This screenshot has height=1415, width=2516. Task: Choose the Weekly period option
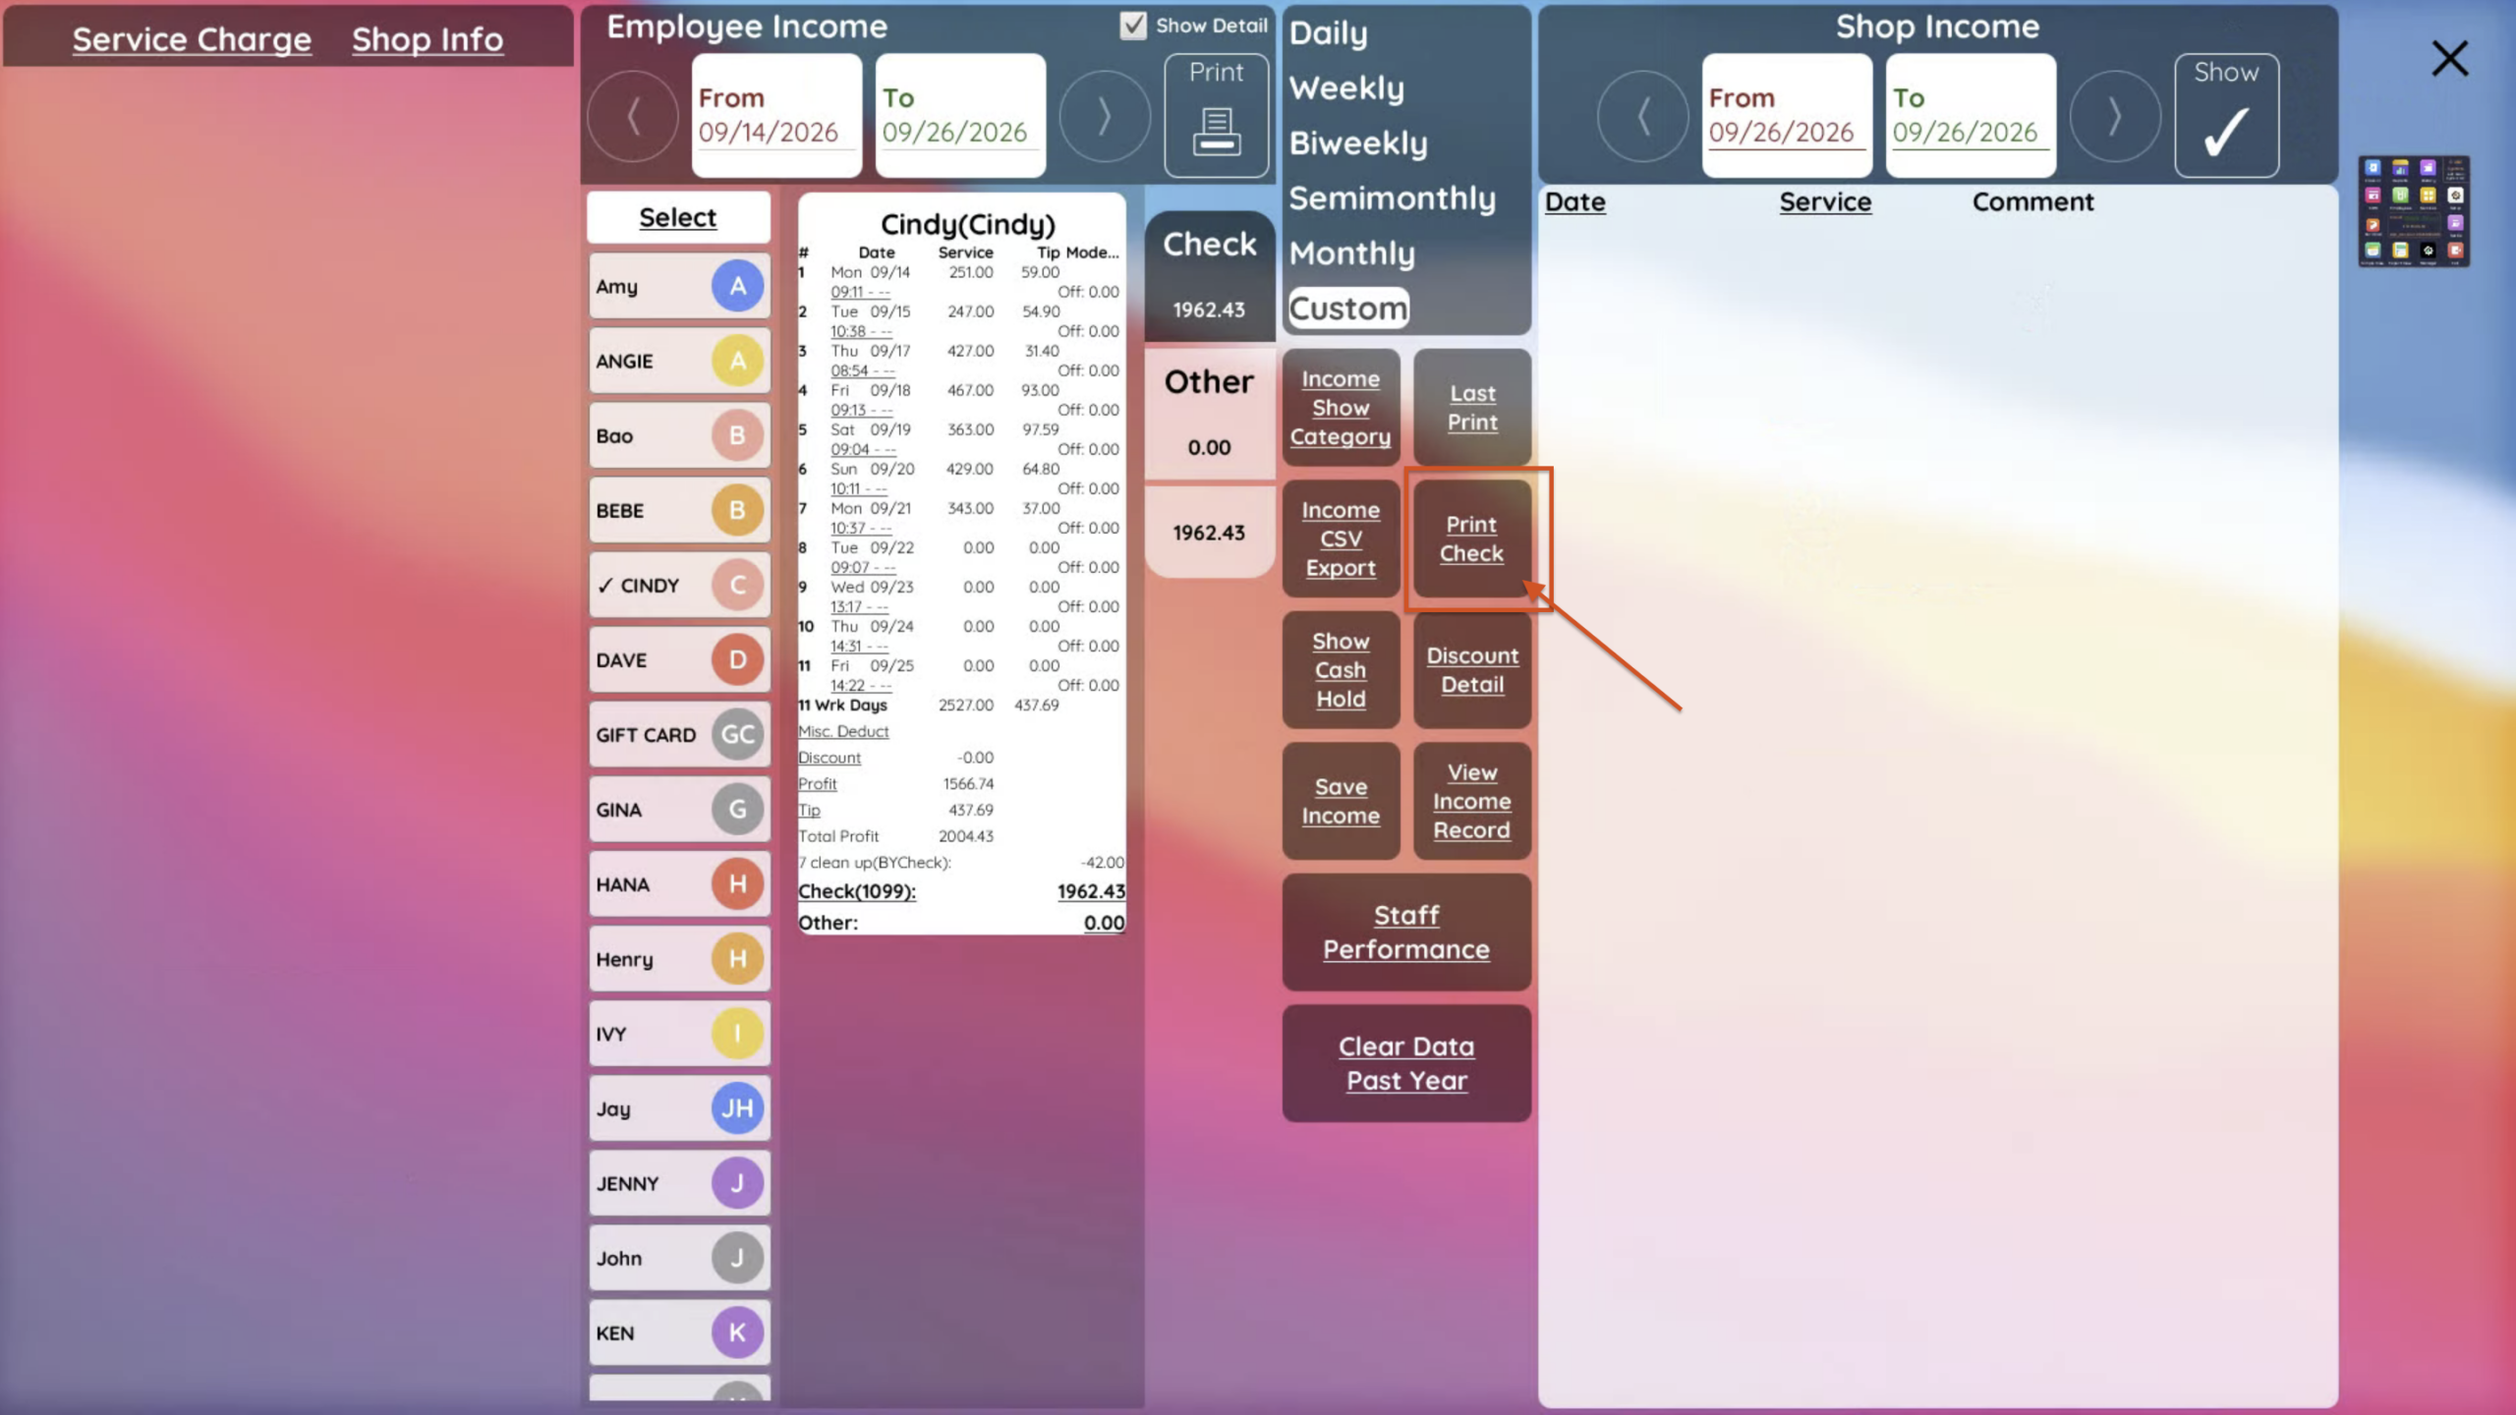1346,88
